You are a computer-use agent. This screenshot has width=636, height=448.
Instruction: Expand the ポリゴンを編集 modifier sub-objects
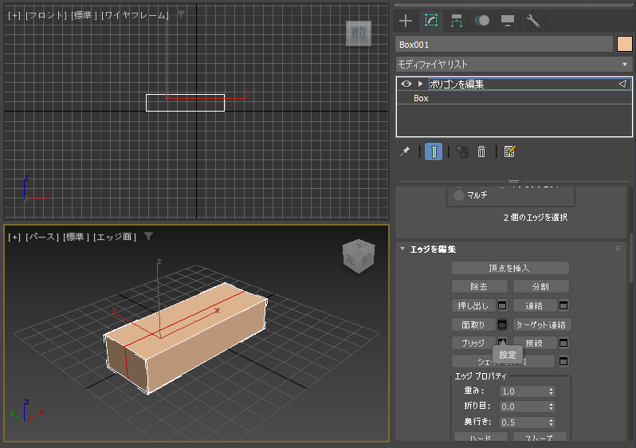click(421, 84)
